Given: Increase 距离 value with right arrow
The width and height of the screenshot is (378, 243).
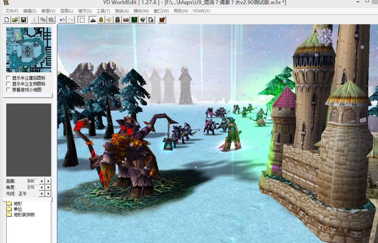Looking at the screenshot, I should click(x=48, y=181).
